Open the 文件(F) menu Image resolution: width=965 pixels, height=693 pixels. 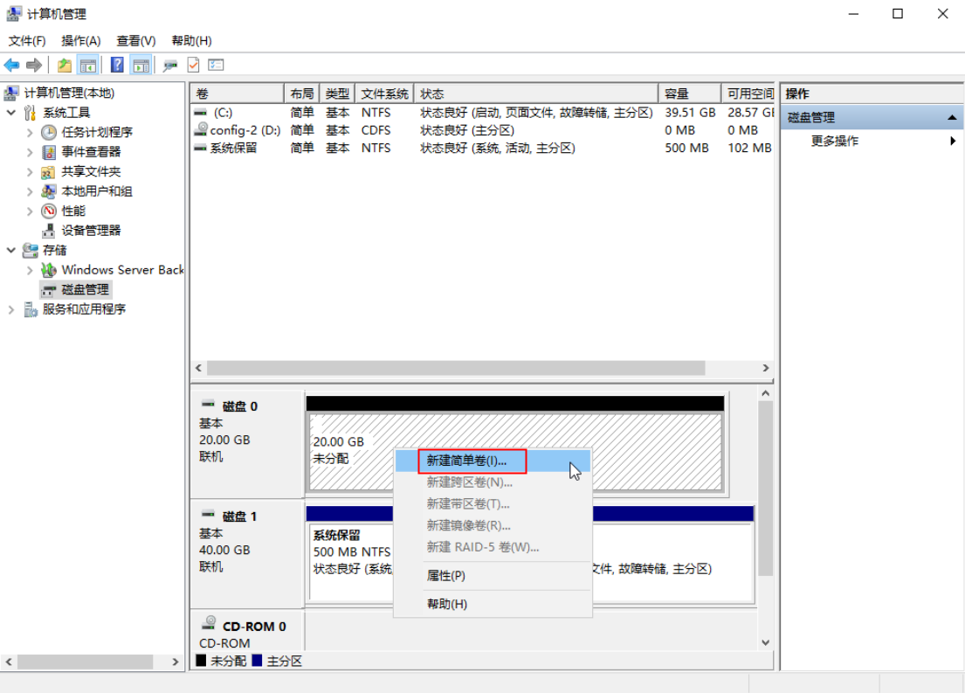click(27, 41)
